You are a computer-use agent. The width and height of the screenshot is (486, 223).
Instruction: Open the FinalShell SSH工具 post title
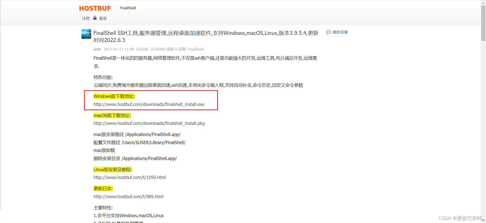click(x=206, y=37)
